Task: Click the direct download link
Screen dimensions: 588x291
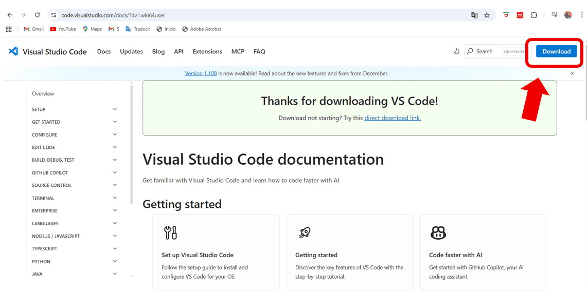Action: (x=393, y=118)
